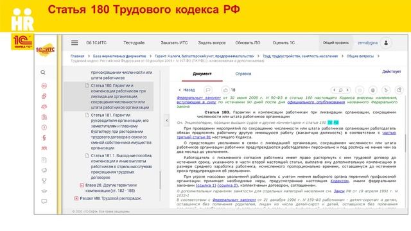Image resolution: width=411 pixels, height=231 pixels.
Task: Open Тест-драйв menu item
Action: click(x=134, y=43)
